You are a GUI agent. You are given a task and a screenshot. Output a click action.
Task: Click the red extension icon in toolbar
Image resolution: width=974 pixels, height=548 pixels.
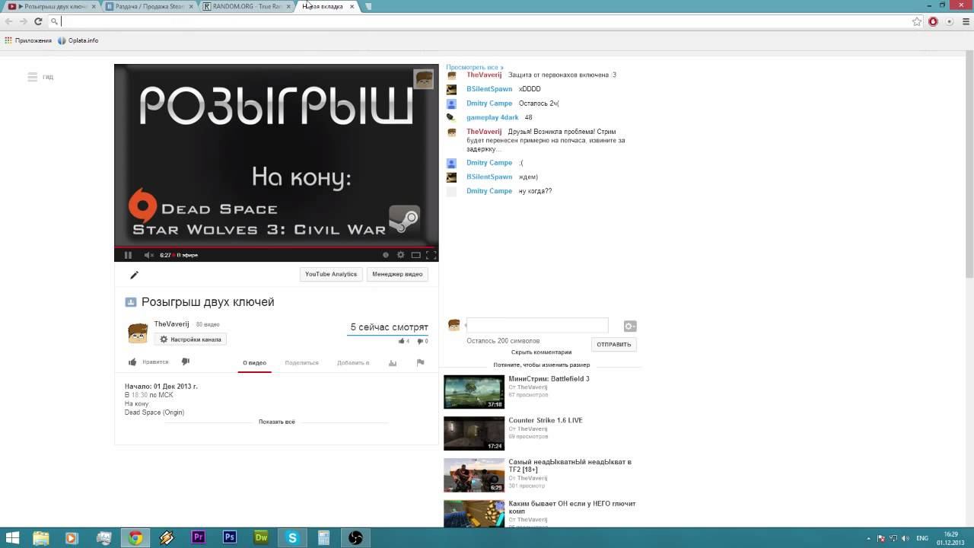(934, 22)
